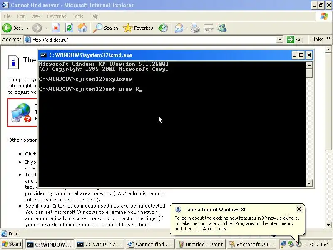Minimize the cmd.exe window
This screenshot has width=333, height=250.
(x=294, y=55)
